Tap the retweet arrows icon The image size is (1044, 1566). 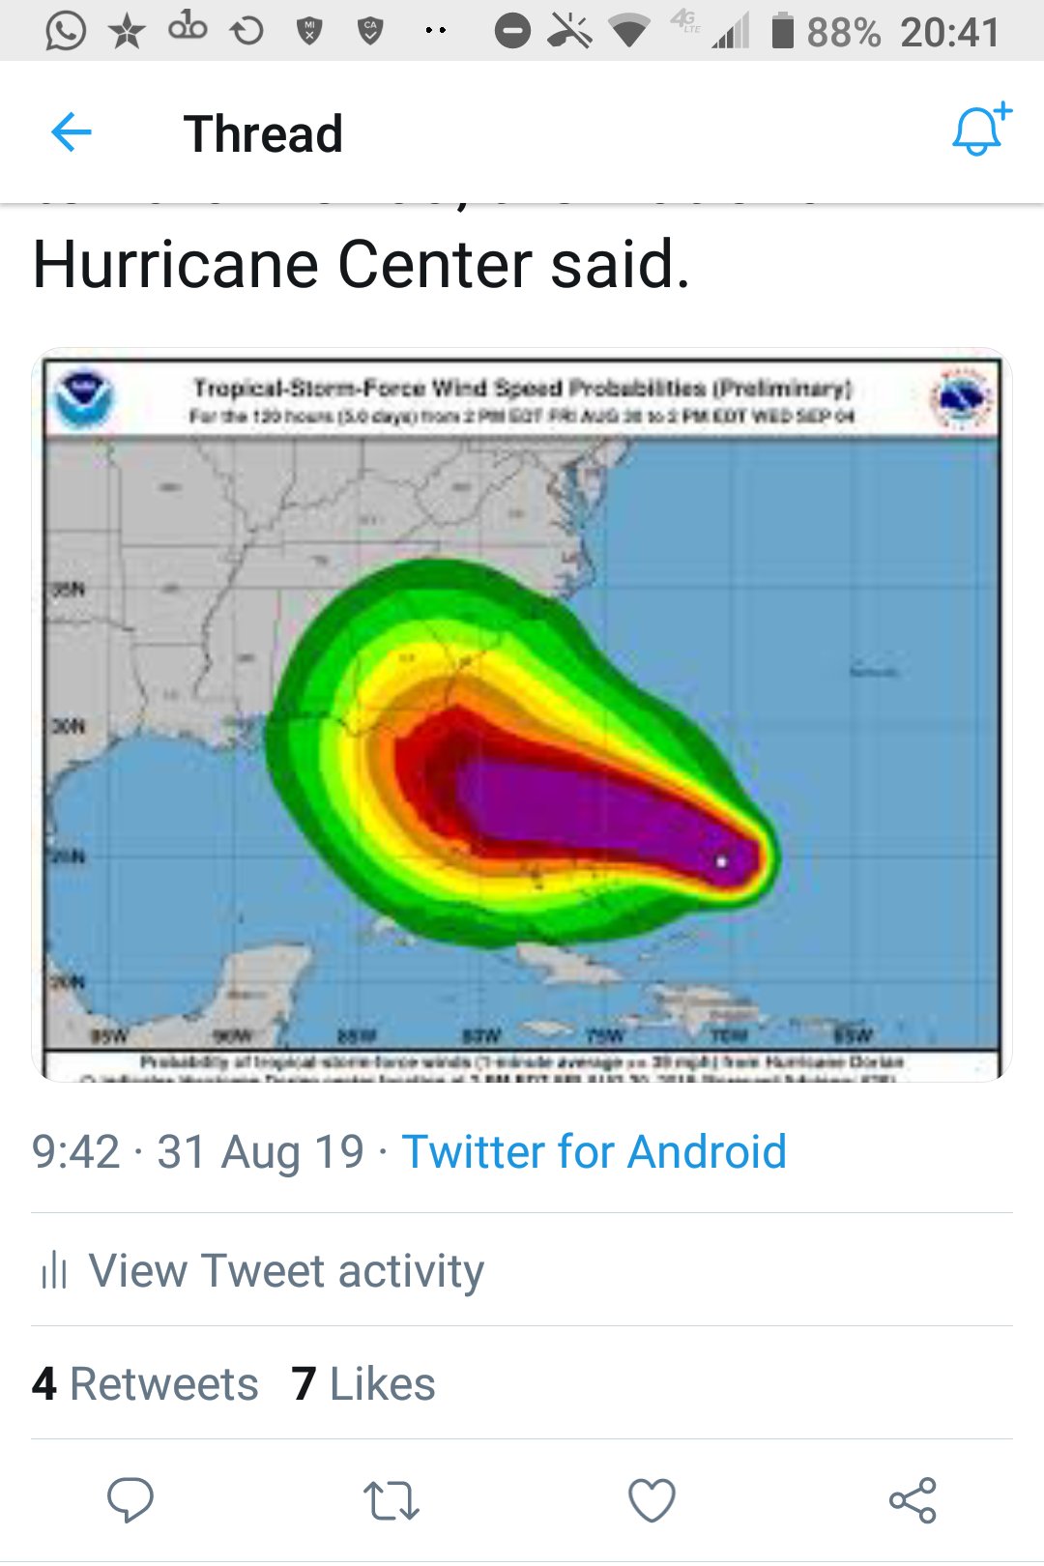[x=391, y=1501]
